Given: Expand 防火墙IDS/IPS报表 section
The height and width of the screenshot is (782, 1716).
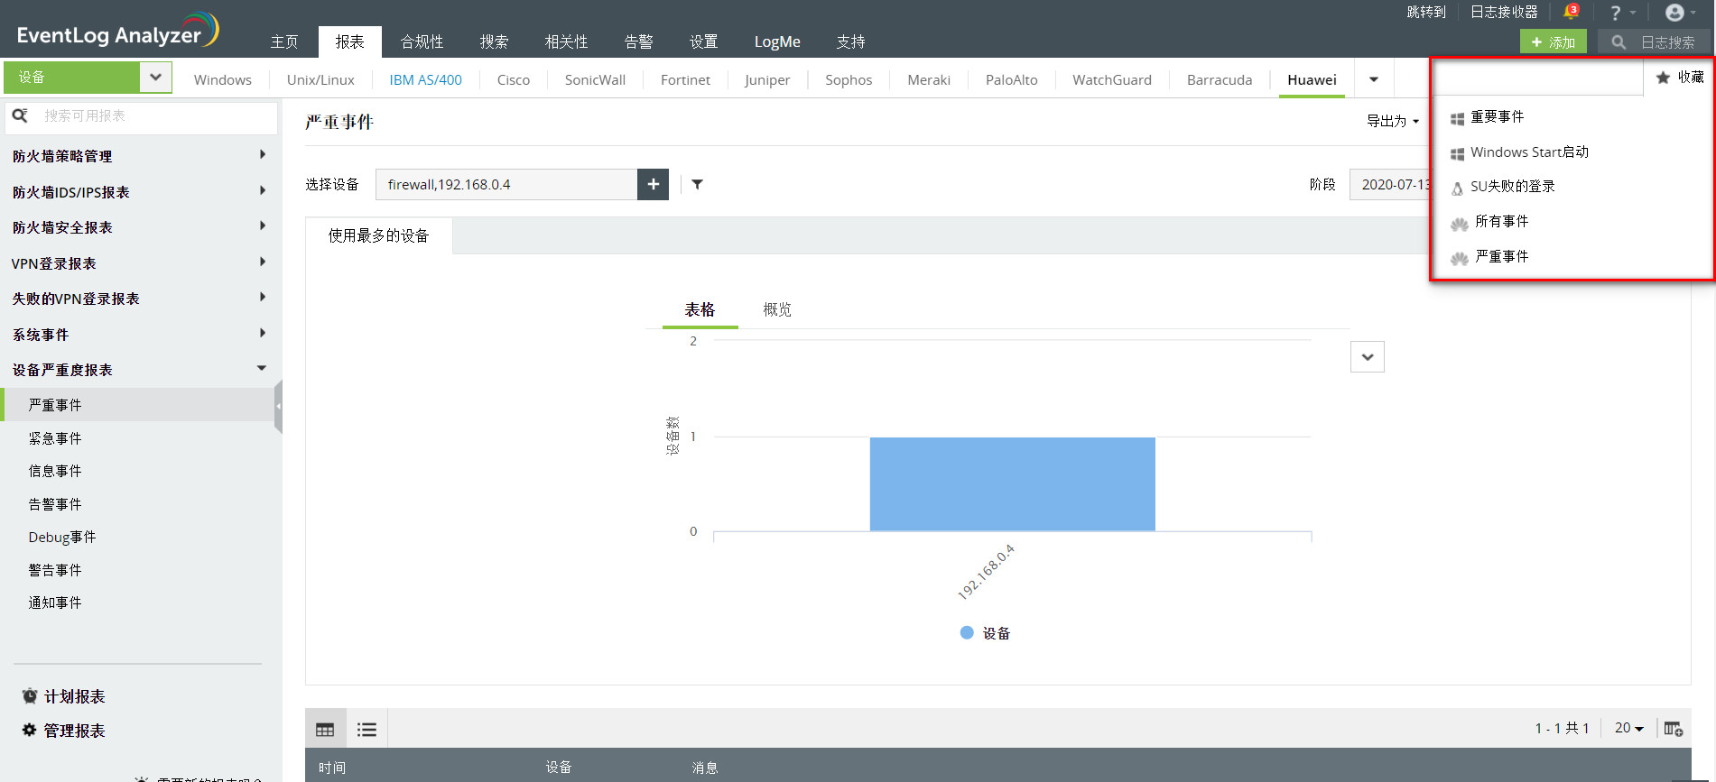Looking at the screenshot, I should pos(263,190).
